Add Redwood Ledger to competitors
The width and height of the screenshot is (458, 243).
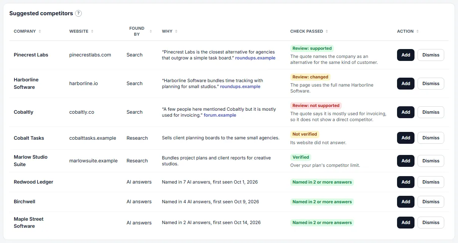pyautogui.click(x=406, y=182)
